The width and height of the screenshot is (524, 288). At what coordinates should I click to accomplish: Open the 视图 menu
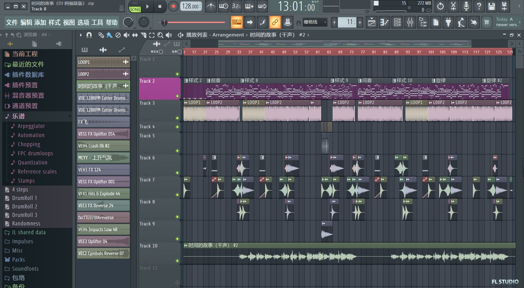[69, 22]
